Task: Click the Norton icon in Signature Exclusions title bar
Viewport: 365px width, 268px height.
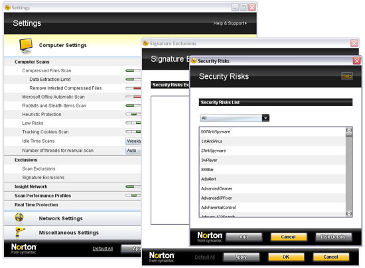Action: click(x=145, y=43)
